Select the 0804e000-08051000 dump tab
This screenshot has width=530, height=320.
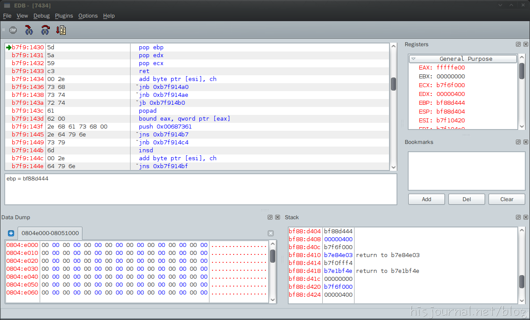coord(50,233)
